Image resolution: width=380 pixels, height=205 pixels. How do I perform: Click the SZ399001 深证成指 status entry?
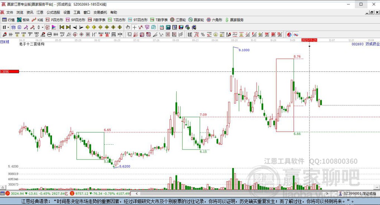click(357, 194)
